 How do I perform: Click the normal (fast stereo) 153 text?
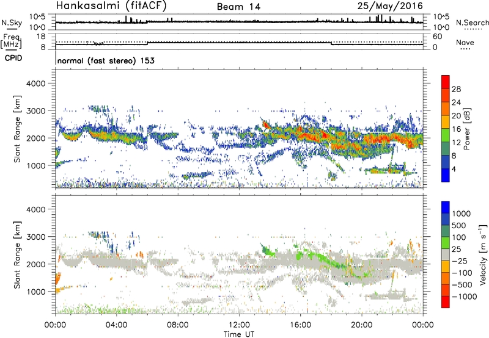click(106, 60)
